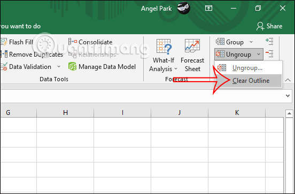Click the vertical scrollbar up arrow
Image resolution: width=295 pixels, height=194 pixels.
click(289, 113)
